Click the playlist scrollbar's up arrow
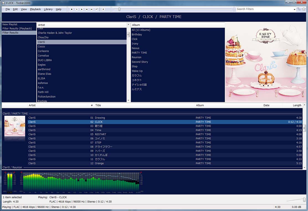This screenshot has height=211, width=308. (x=304, y=105)
